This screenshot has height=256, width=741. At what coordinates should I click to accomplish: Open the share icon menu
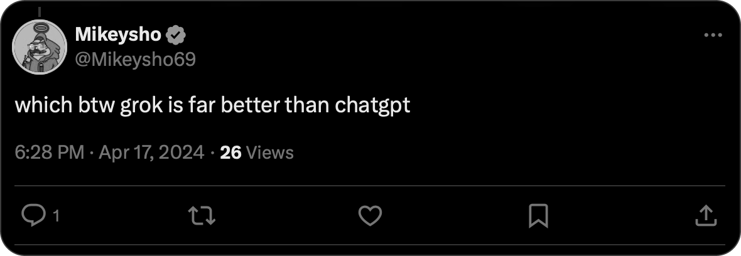(706, 216)
